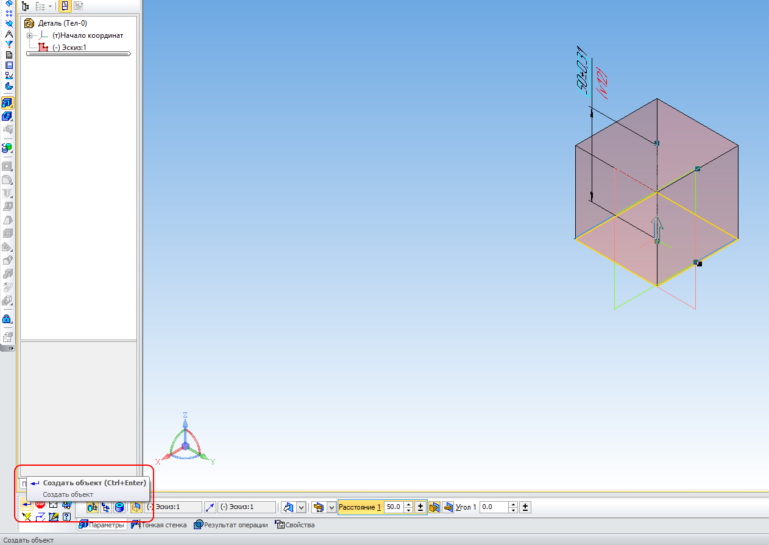Expand the Начало координат tree node

pyautogui.click(x=29, y=36)
